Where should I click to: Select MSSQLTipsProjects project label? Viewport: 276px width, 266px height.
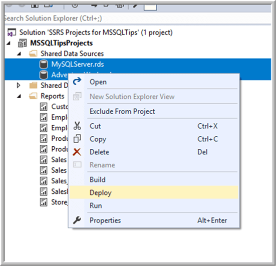(x=62, y=43)
